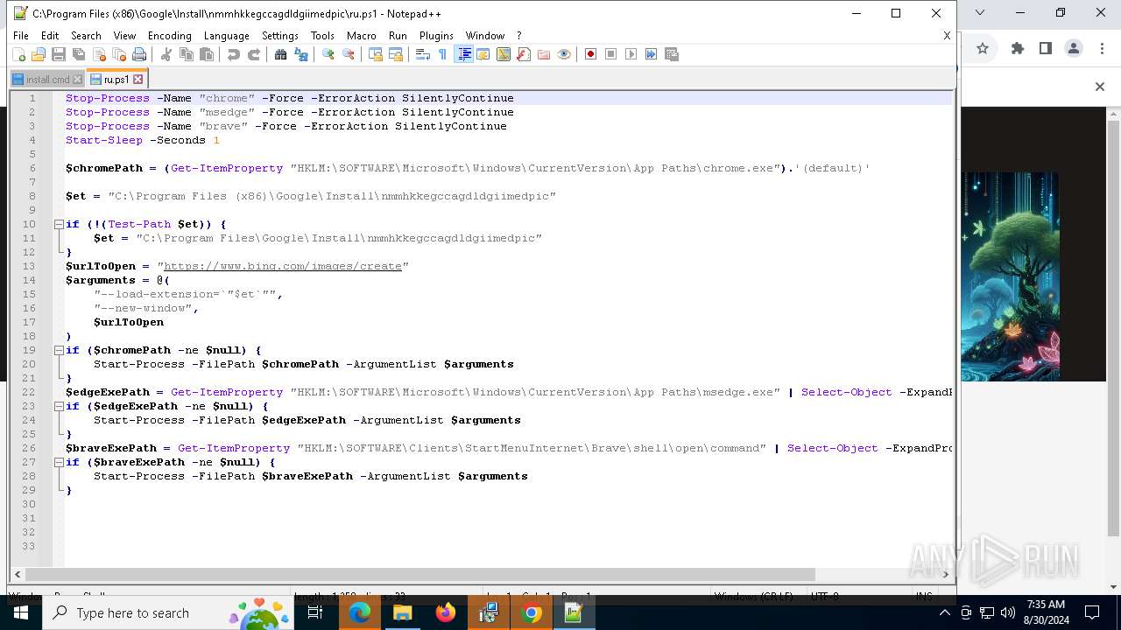Viewport: 1121px width, 630px height.
Task: Open the Search menu
Action: click(x=86, y=36)
